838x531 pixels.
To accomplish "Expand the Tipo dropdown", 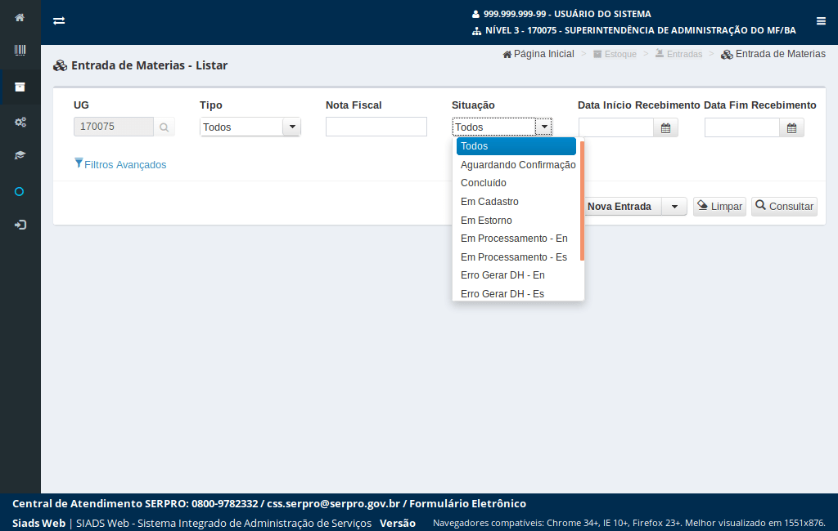I will [x=292, y=127].
